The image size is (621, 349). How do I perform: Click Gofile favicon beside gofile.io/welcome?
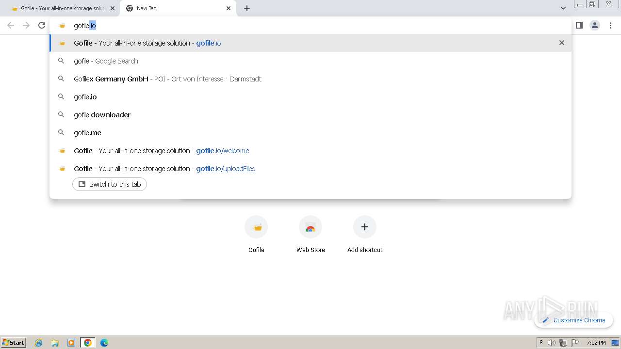tap(62, 151)
